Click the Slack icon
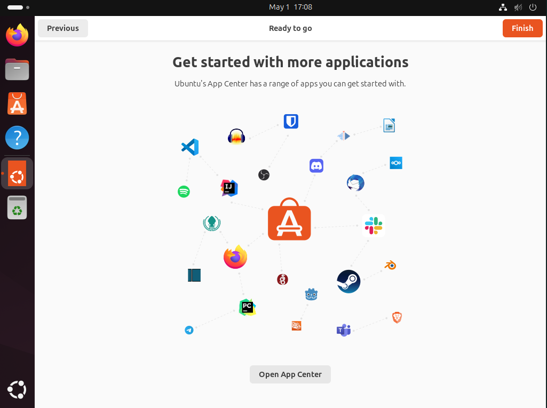The width and height of the screenshot is (547, 408). [374, 226]
